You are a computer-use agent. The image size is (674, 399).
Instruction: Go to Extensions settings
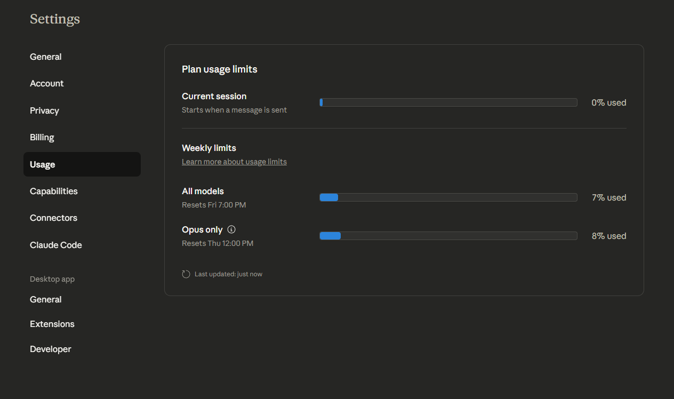52,324
